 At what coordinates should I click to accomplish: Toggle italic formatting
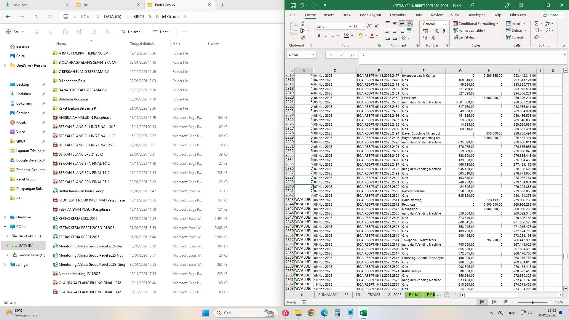[x=326, y=36]
